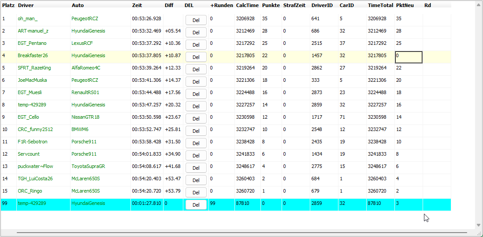The image size is (483, 237).
Task: Click the JoeMacMuska driver name
Action: point(32,80)
